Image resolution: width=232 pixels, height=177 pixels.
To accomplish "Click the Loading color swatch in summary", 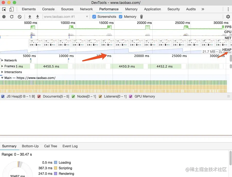I will click(x=56, y=163).
